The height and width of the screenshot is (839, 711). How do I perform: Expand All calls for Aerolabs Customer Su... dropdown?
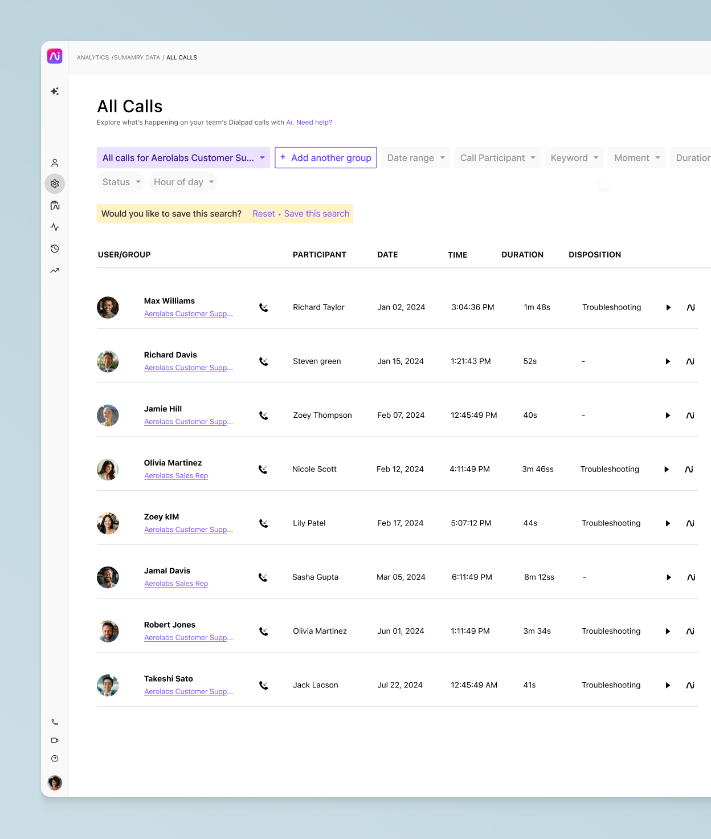click(x=183, y=158)
